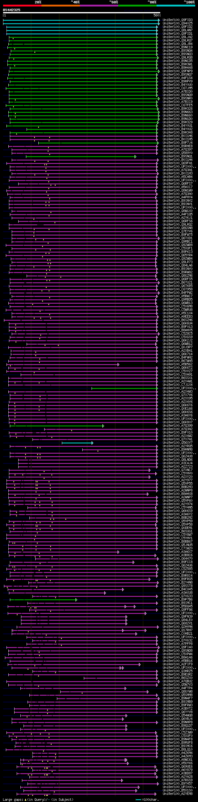Select the UniRef100_B9P7J4 label

178,143
